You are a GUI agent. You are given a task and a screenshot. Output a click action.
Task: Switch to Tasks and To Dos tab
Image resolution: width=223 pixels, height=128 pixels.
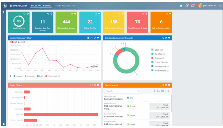[x=65, y=6]
